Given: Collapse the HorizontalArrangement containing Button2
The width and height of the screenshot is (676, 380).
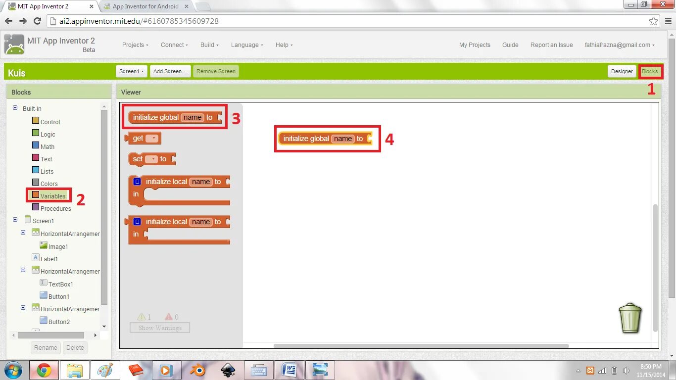Looking at the screenshot, I should coord(23,307).
